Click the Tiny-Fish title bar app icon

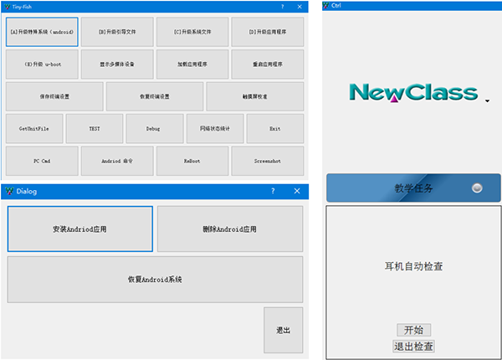tap(7, 6)
